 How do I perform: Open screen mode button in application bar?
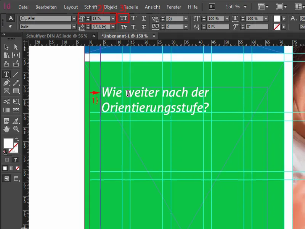tap(281, 7)
